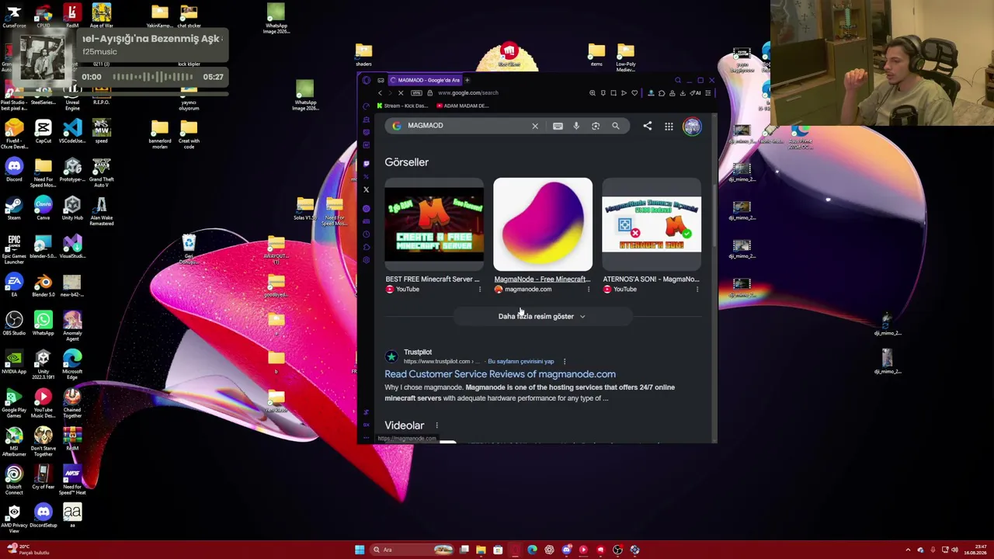
Task: Open the browser AI assistant
Action: [x=697, y=93]
